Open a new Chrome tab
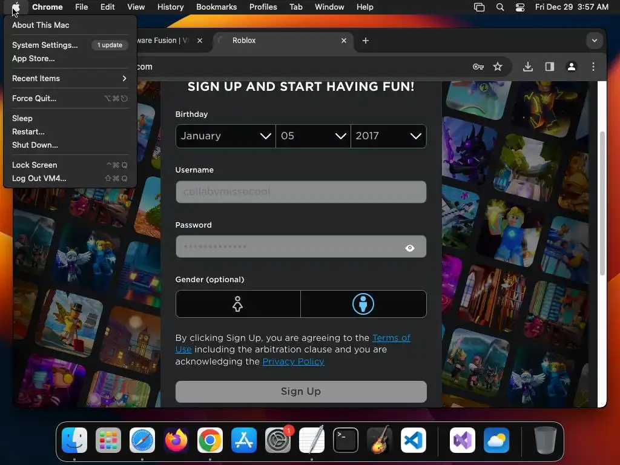The image size is (620, 465). [366, 41]
